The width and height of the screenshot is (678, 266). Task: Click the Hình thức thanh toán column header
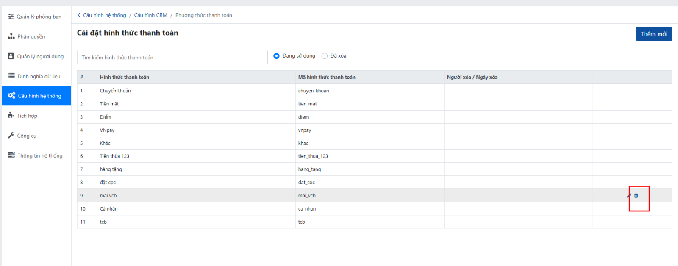point(125,77)
